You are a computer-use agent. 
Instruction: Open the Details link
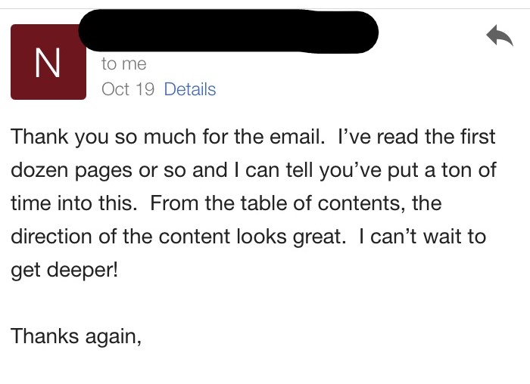[190, 89]
